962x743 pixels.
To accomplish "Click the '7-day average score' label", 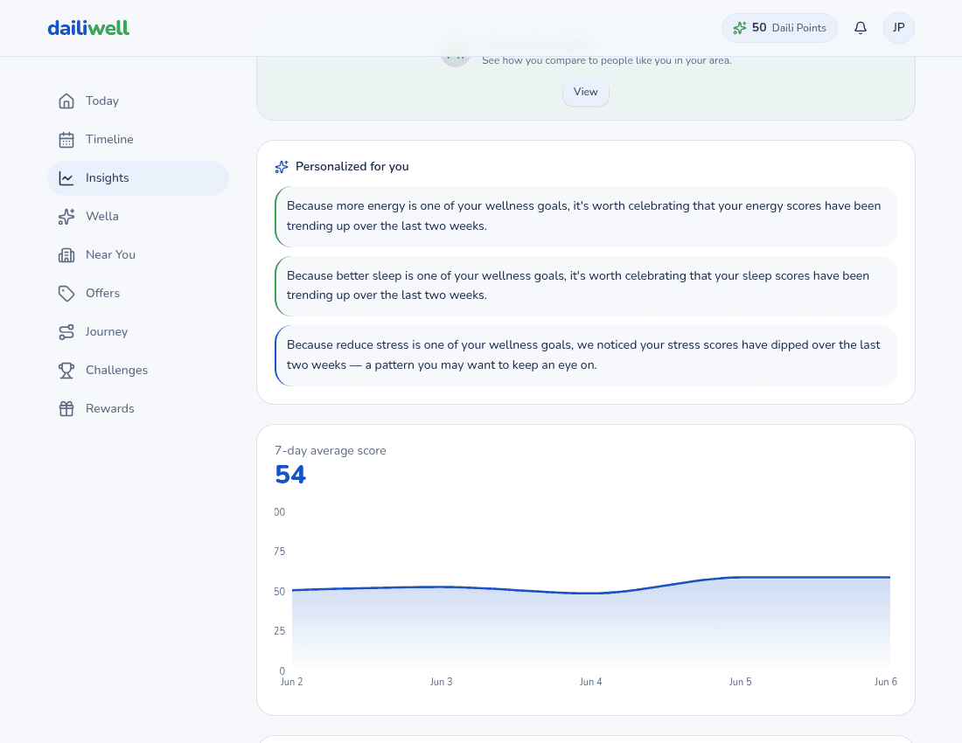I will coord(331,450).
